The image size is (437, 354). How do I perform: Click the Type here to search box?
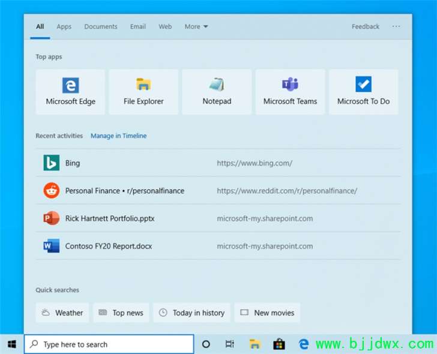click(x=109, y=344)
